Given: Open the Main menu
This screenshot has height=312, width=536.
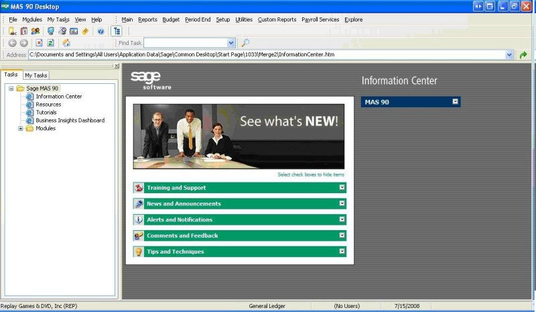Looking at the screenshot, I should [x=127, y=19].
